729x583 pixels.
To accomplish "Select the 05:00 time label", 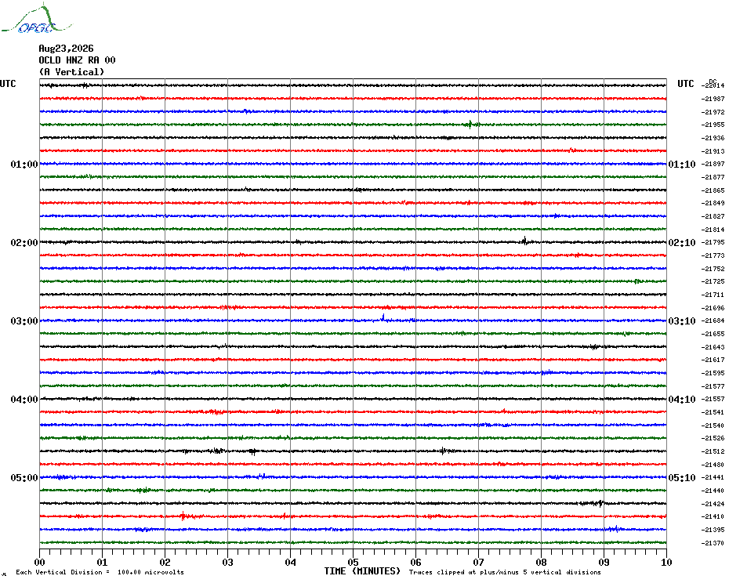I will click(x=24, y=478).
